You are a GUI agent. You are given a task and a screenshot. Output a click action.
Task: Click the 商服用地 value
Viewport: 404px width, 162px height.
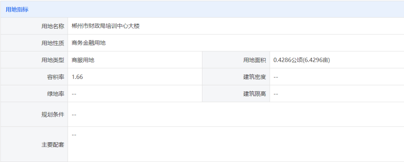(83, 60)
